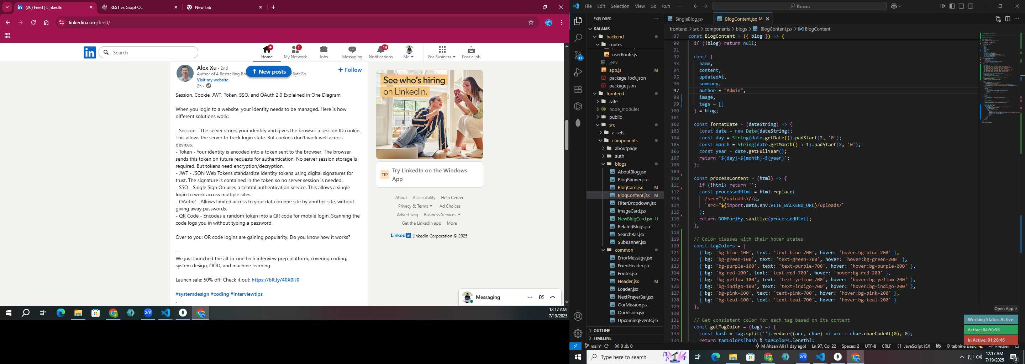This screenshot has width=1025, height=364.
Task: Toggle VS Code Secondary Side Bar
Action: pyautogui.click(x=971, y=6)
